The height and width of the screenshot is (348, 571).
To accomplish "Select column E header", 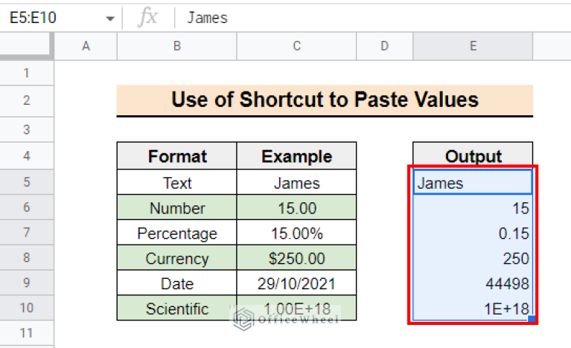I will [473, 46].
